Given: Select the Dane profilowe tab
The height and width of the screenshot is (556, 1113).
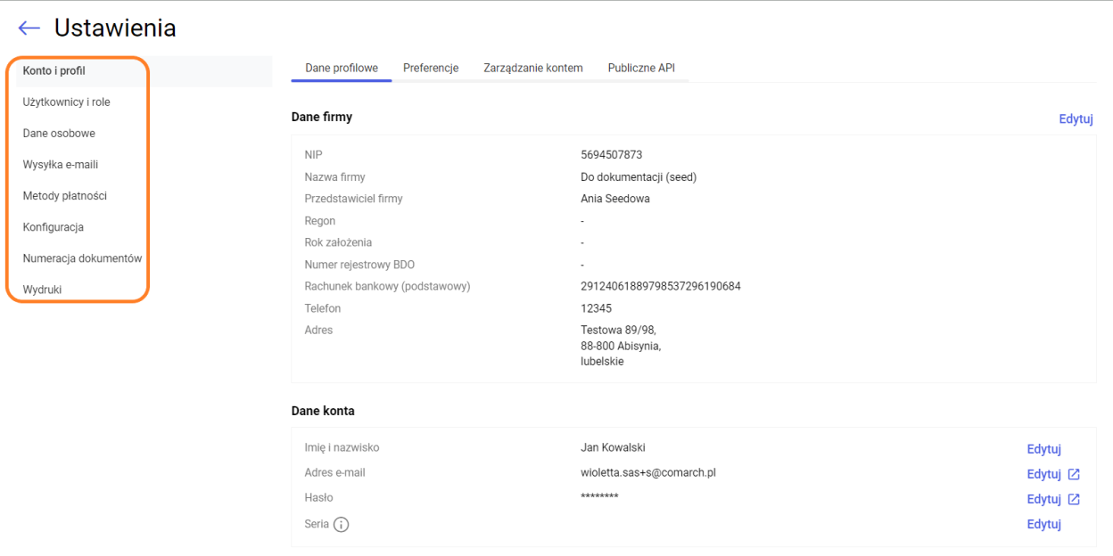Looking at the screenshot, I should 342,68.
